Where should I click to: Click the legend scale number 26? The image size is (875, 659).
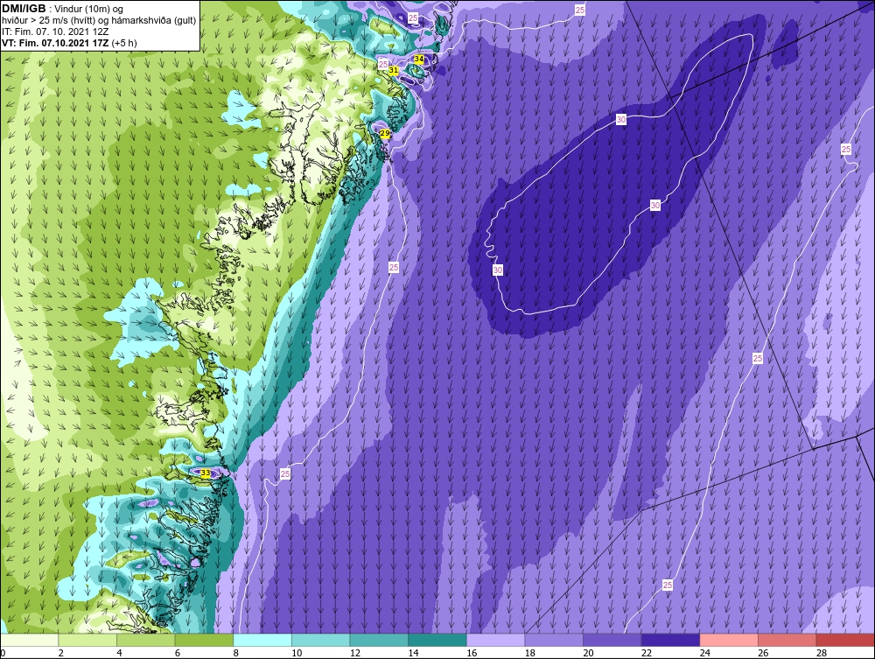763,653
